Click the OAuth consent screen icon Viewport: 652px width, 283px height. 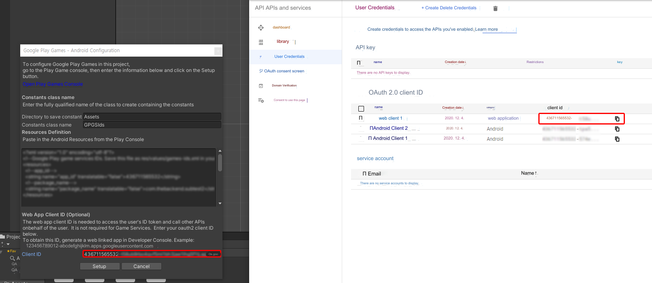[x=261, y=71]
